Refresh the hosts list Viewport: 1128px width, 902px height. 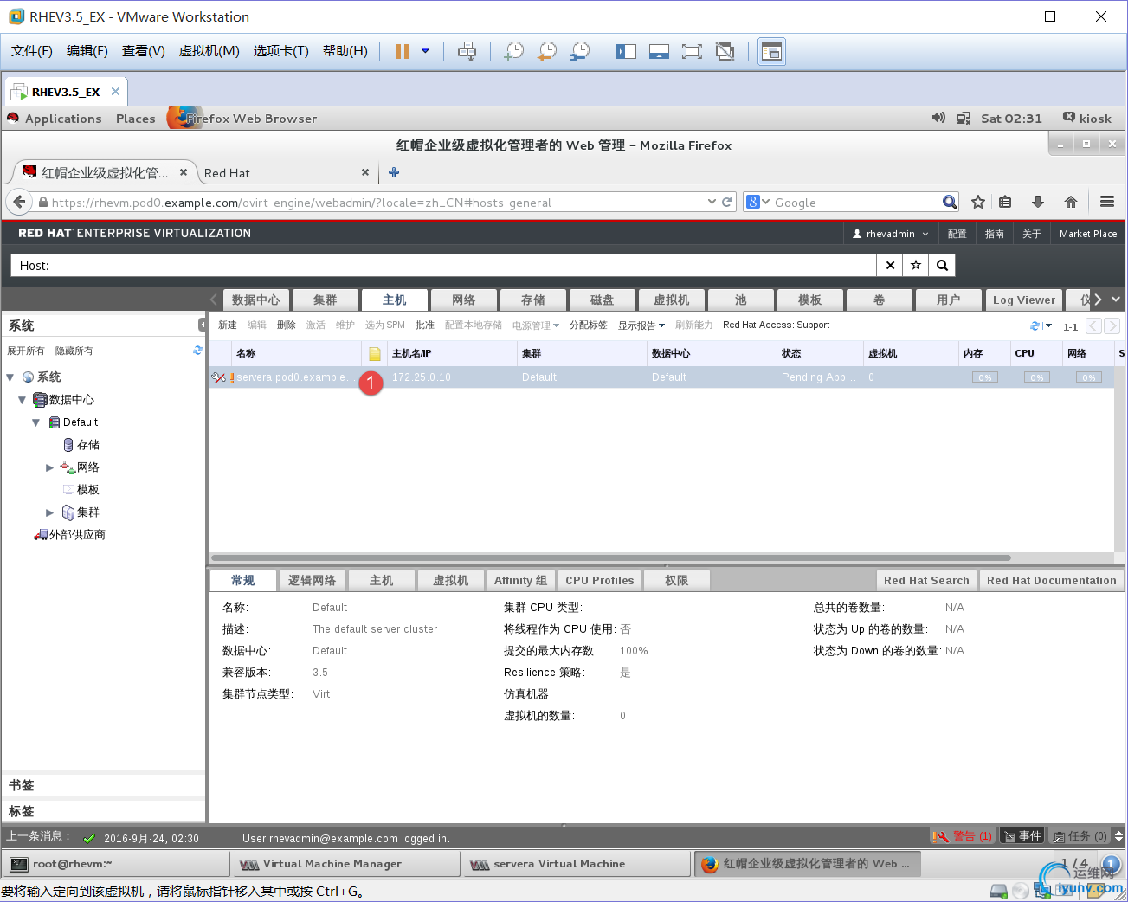point(1035,325)
